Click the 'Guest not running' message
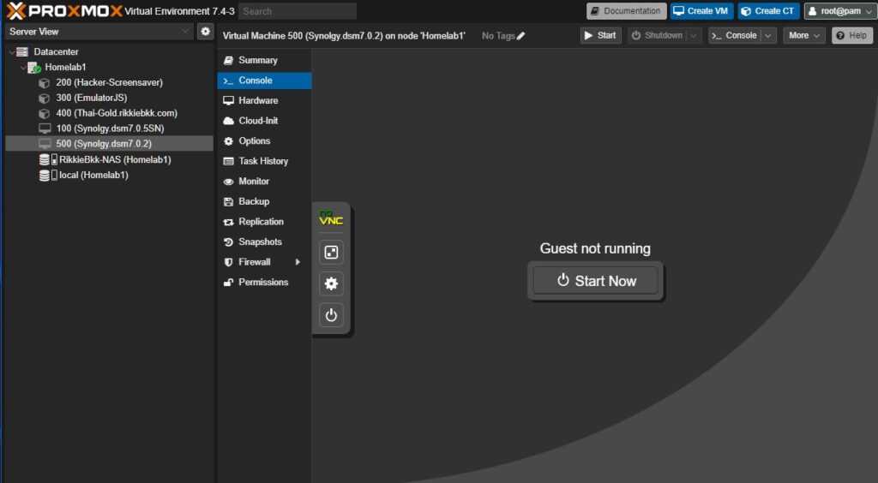 point(595,248)
